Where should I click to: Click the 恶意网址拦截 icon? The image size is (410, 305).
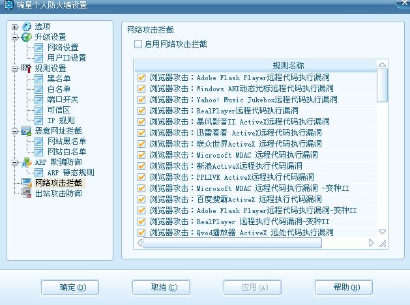27,131
